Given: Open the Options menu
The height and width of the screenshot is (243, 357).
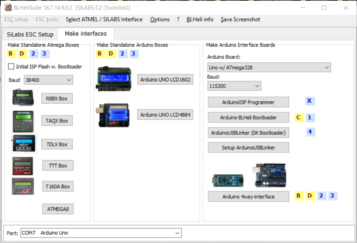Looking at the screenshot, I should pyautogui.click(x=160, y=19).
